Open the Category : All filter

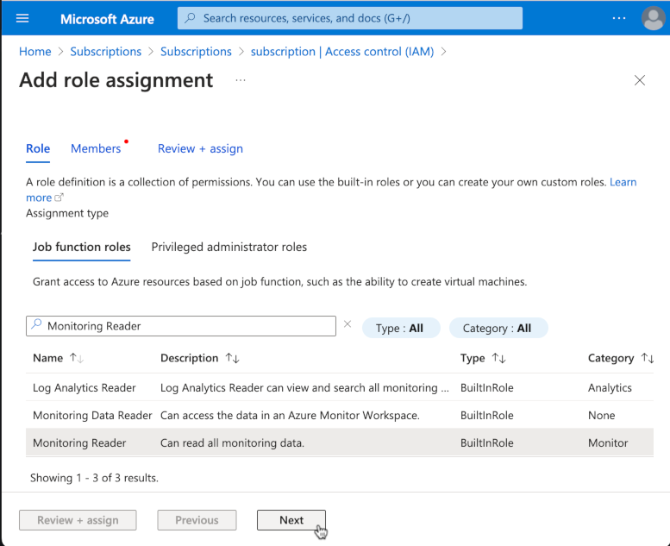[x=498, y=328]
